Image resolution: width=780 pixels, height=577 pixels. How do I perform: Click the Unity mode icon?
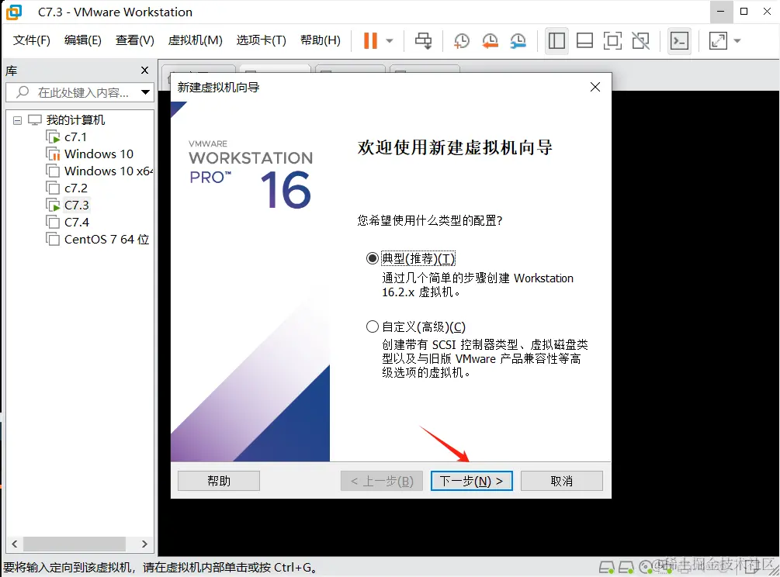(641, 41)
